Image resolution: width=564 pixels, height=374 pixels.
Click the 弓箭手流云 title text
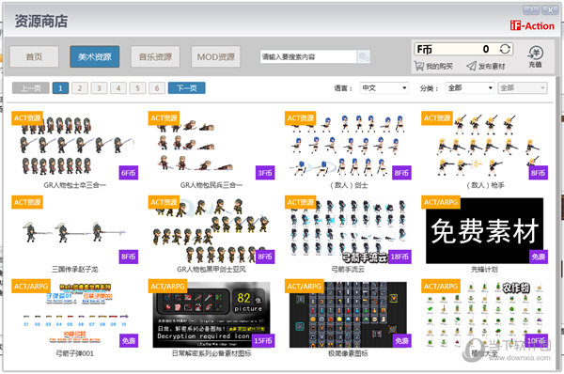click(x=348, y=270)
